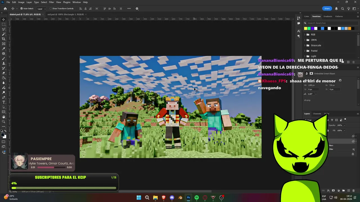Toggle the type layers filter
This screenshot has height=202, width=360.
tap(332, 120)
